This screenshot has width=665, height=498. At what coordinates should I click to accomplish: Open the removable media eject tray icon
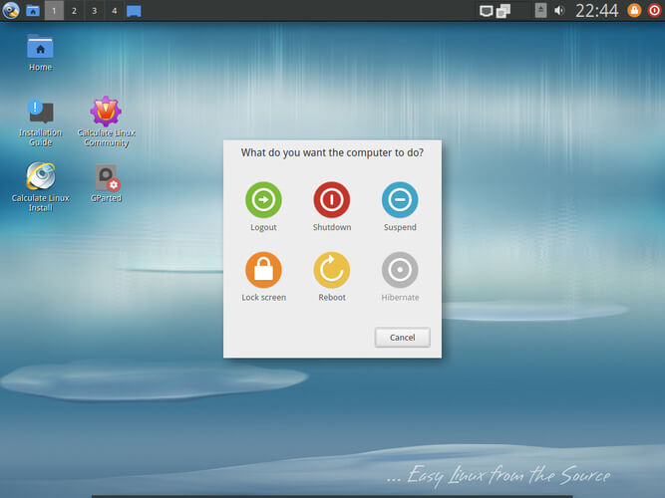540,11
